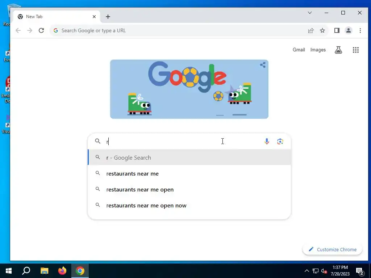Launch Firefox from the taskbar
This screenshot has height=278, width=371.
[x=62, y=271]
